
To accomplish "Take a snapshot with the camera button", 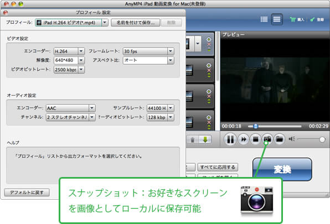I will (x=267, y=139).
